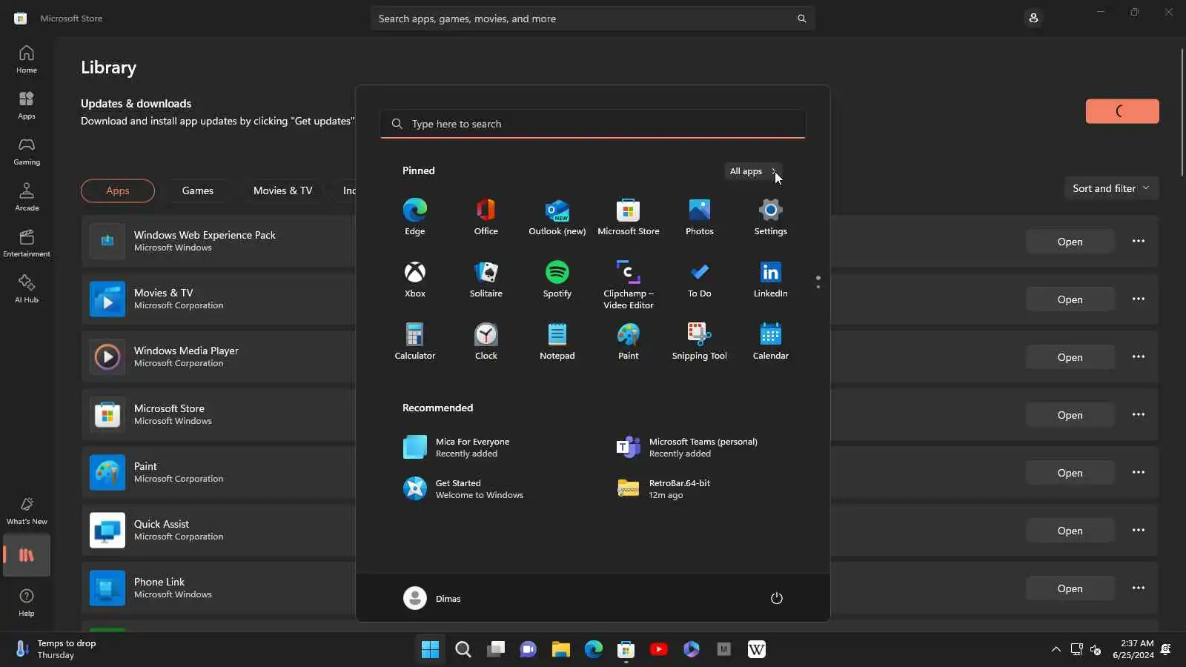Click the Microsoft Store library scrollbar

1182,113
